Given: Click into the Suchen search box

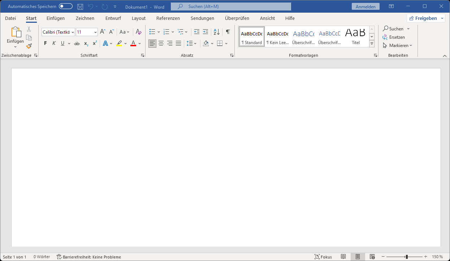Looking at the screenshot, I should [x=231, y=7].
